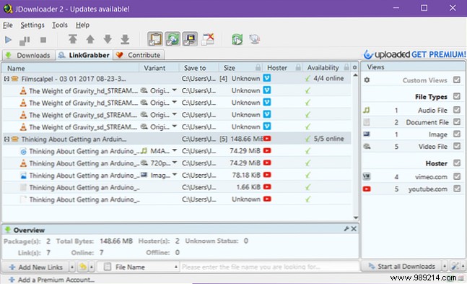The image size is (467, 284).
Task: Click uploaded GET PREMIUM banner
Action: (x=414, y=54)
